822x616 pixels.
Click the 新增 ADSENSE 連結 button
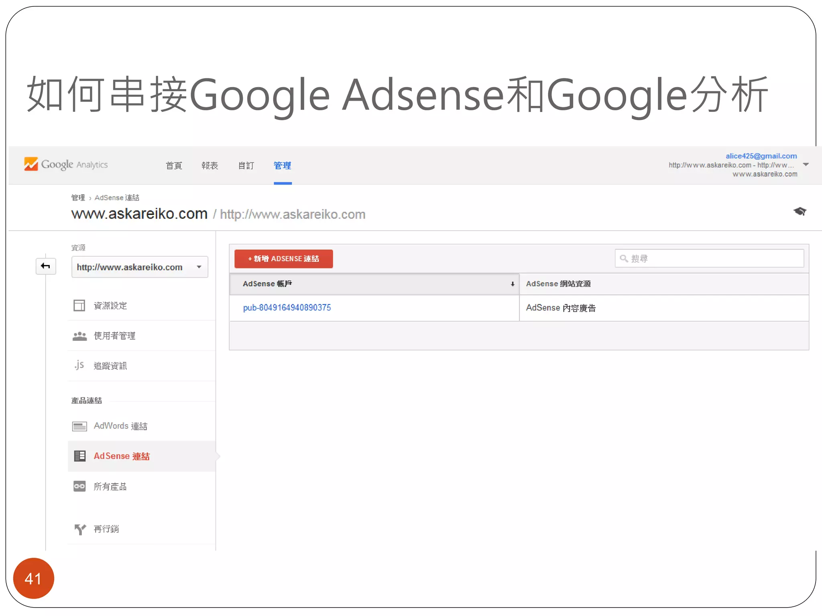[x=284, y=259]
